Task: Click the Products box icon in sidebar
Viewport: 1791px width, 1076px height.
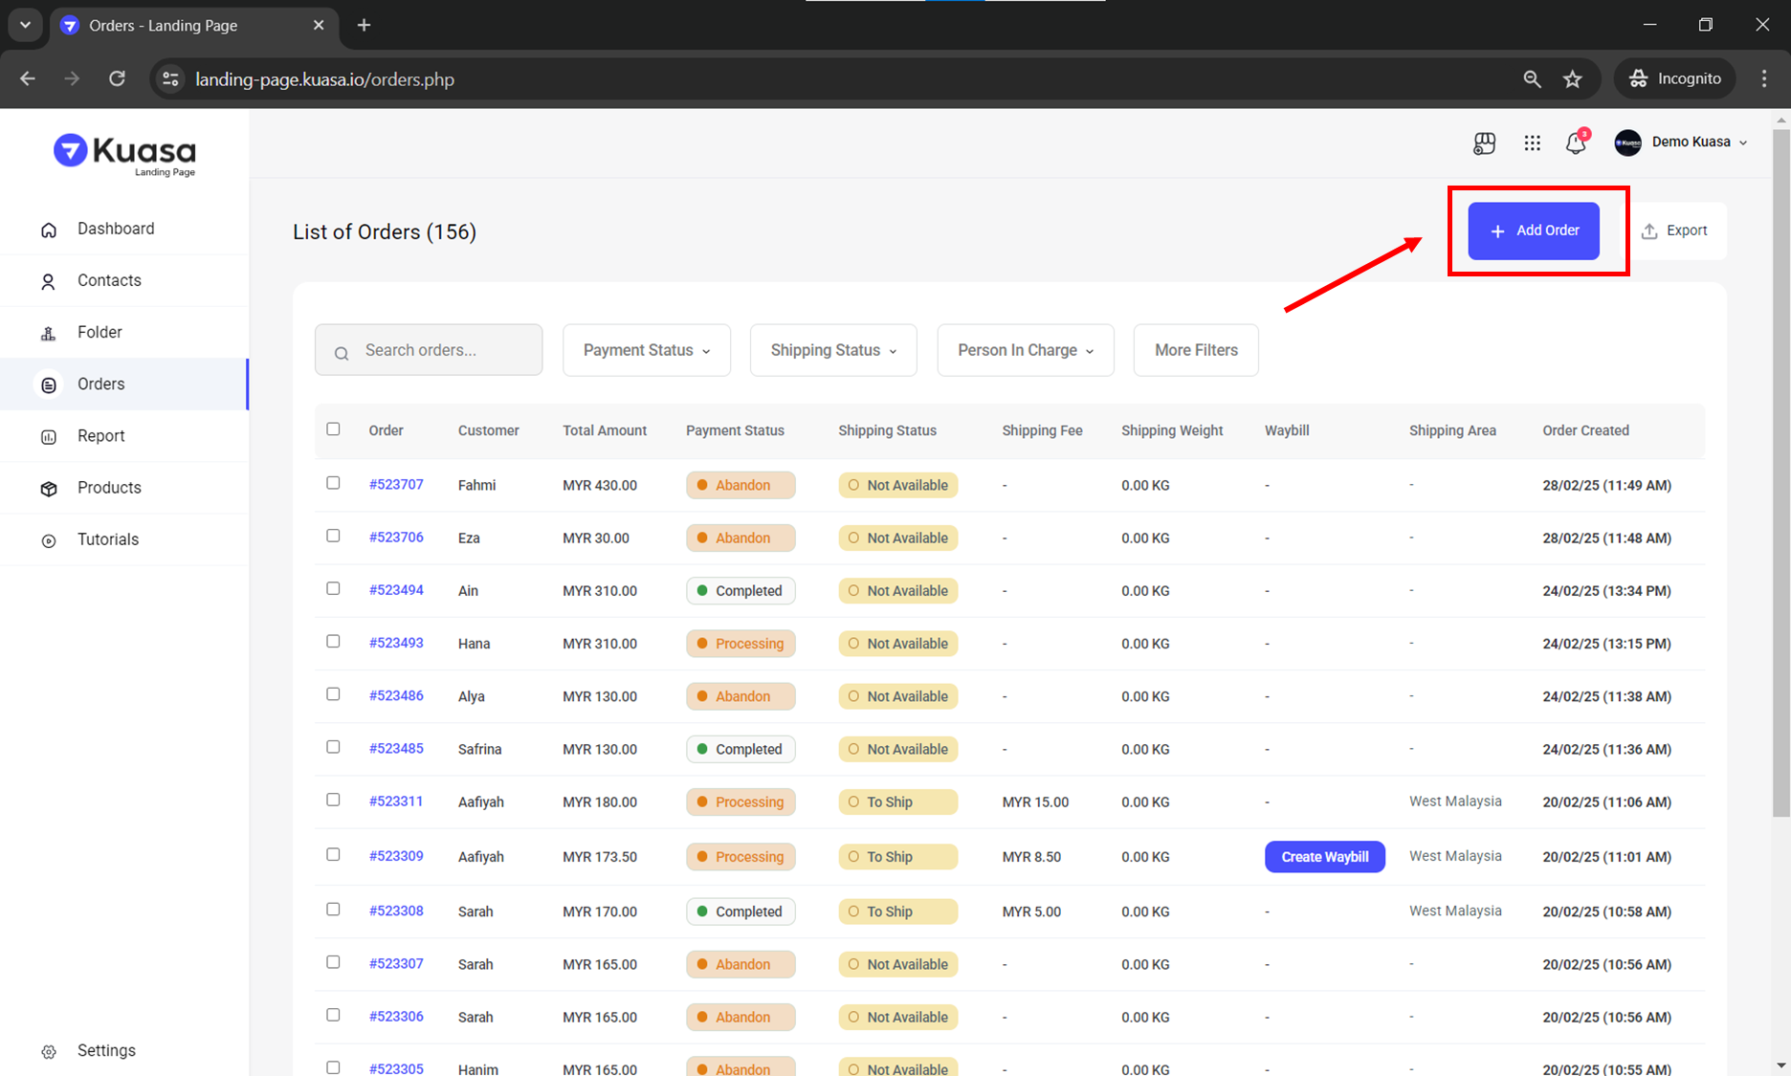Action: (x=49, y=489)
